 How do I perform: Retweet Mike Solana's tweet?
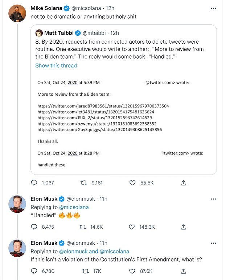83,183
